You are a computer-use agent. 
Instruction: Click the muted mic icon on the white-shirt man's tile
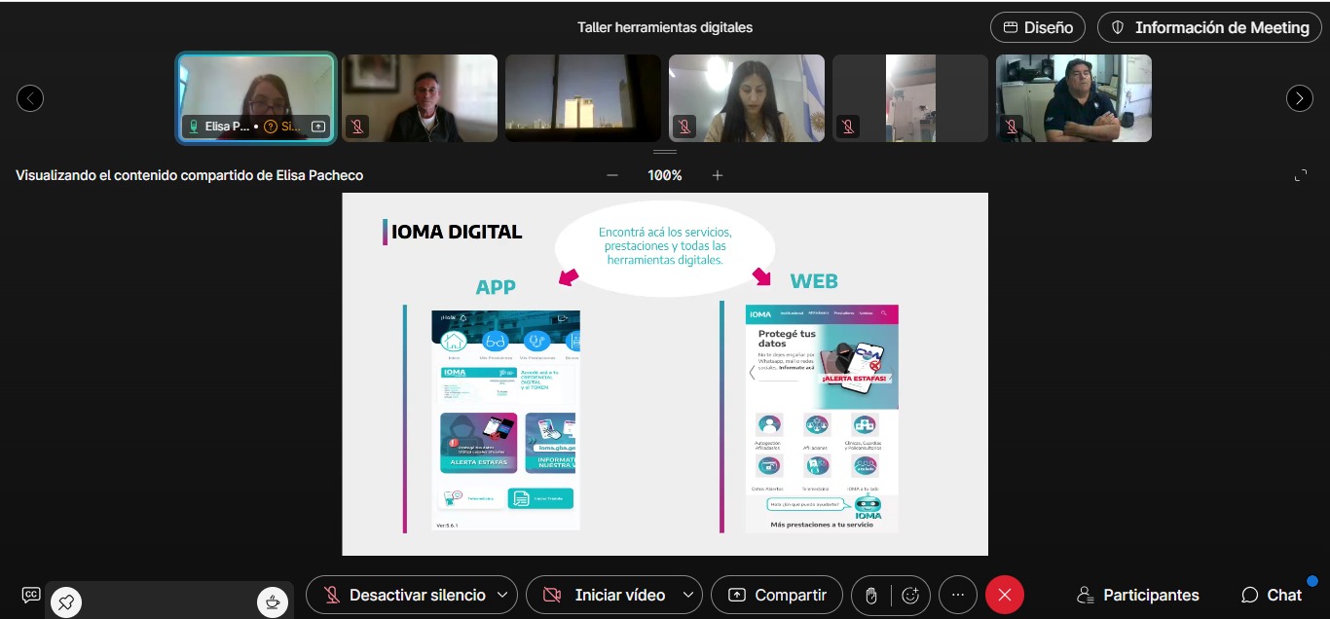(357, 127)
